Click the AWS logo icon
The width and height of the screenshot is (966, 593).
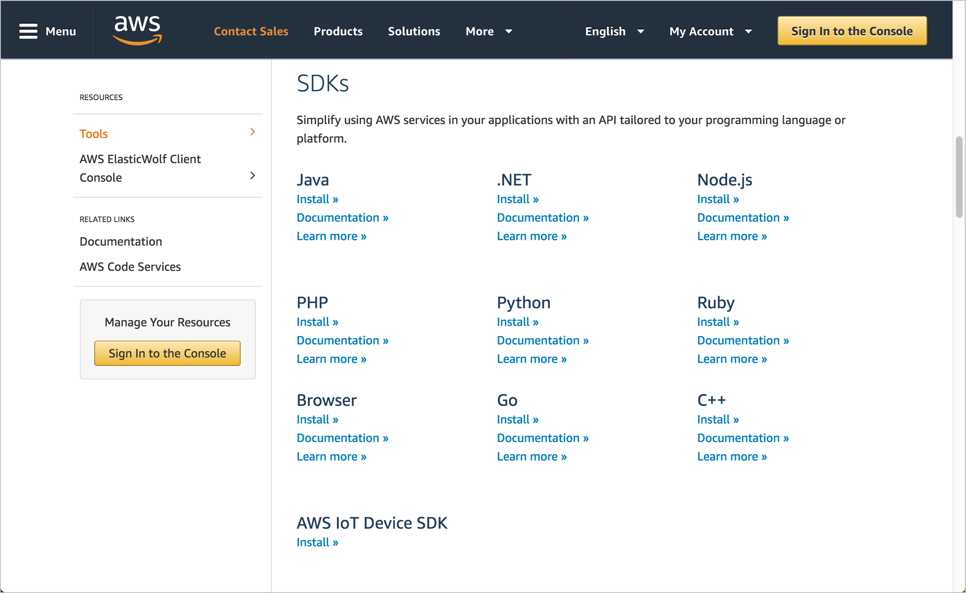(x=139, y=30)
